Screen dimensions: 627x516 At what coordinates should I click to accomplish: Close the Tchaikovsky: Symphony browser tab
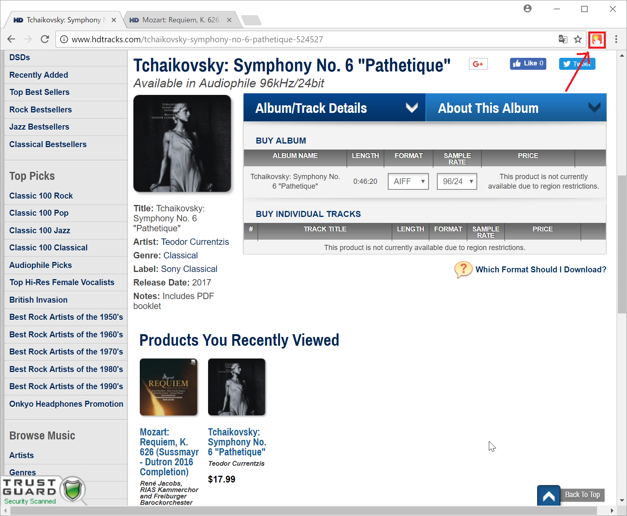click(x=114, y=20)
